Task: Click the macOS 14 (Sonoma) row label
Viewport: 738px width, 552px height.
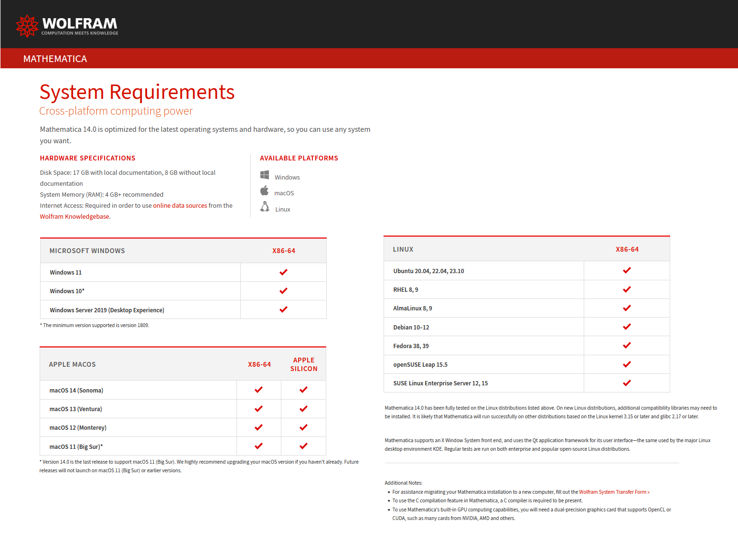Action: coord(76,390)
